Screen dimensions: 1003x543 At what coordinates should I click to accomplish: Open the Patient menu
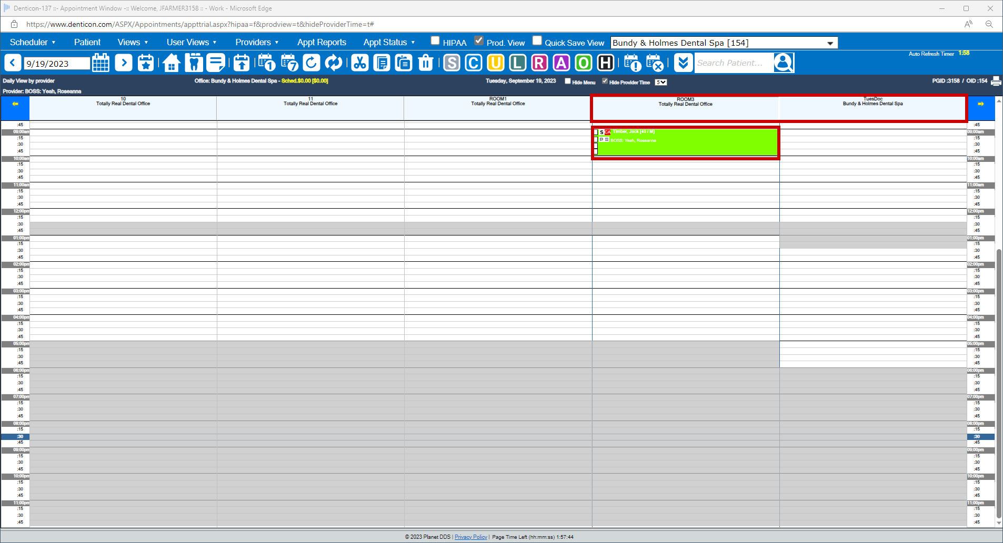87,43
